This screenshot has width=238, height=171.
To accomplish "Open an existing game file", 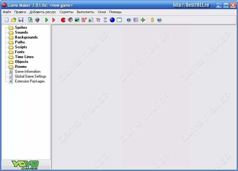I will coord(14,20).
